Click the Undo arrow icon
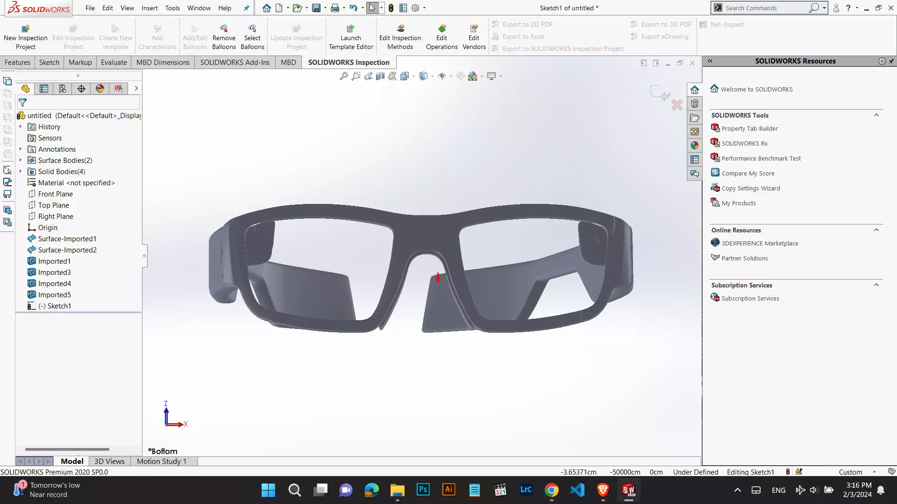 (354, 8)
